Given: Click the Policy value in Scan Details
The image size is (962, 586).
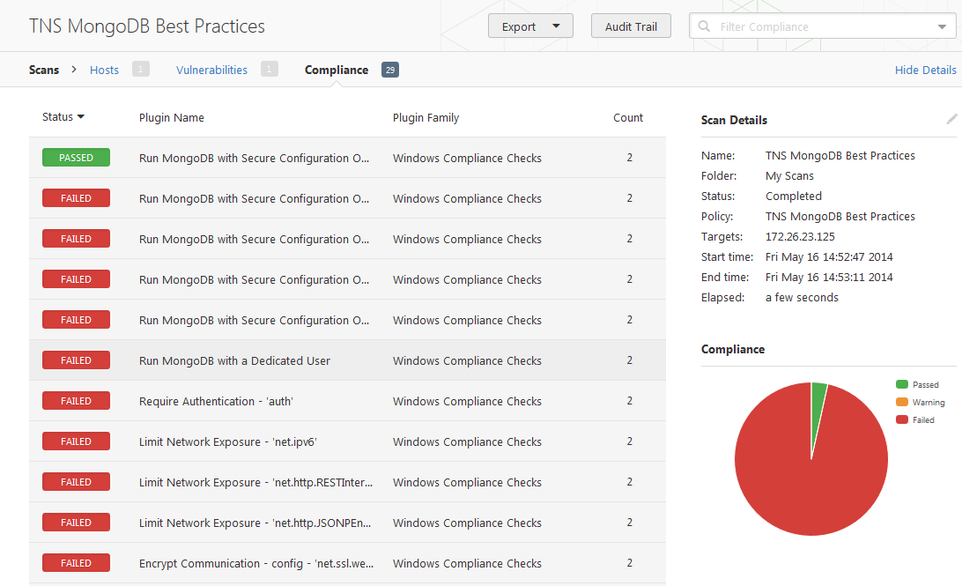Looking at the screenshot, I should pos(840,217).
